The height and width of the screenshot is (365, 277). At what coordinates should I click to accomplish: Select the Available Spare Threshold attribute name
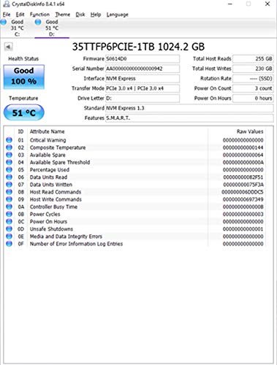click(60, 162)
